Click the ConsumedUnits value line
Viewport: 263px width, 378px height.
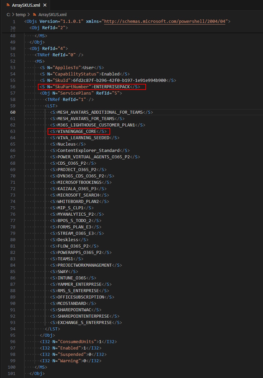click(x=78, y=341)
